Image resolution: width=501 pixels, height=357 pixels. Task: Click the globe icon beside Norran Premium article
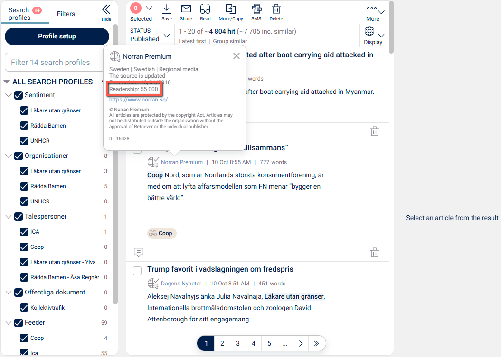[x=153, y=162]
